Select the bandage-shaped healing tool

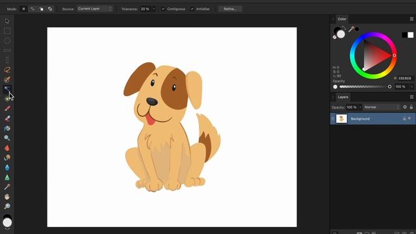click(7, 118)
